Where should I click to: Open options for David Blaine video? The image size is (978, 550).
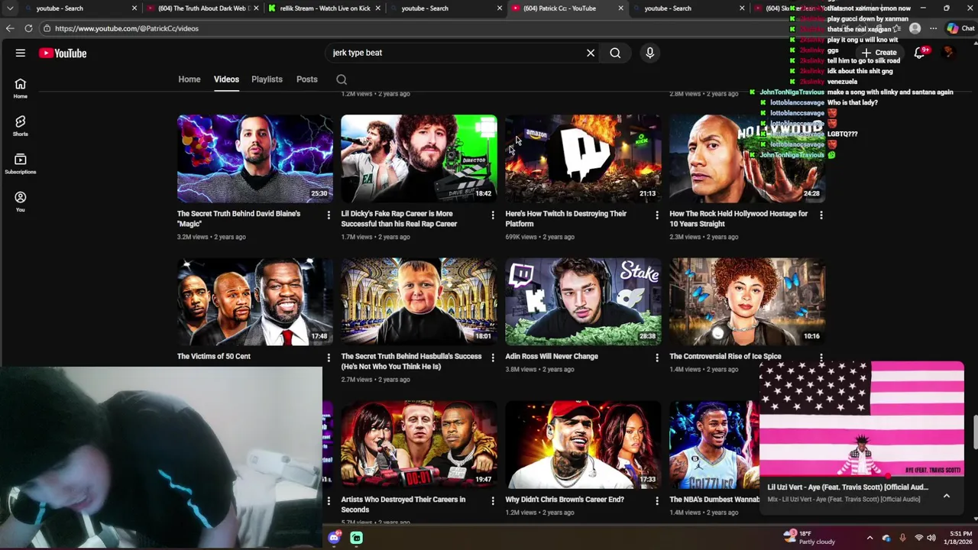tap(329, 215)
